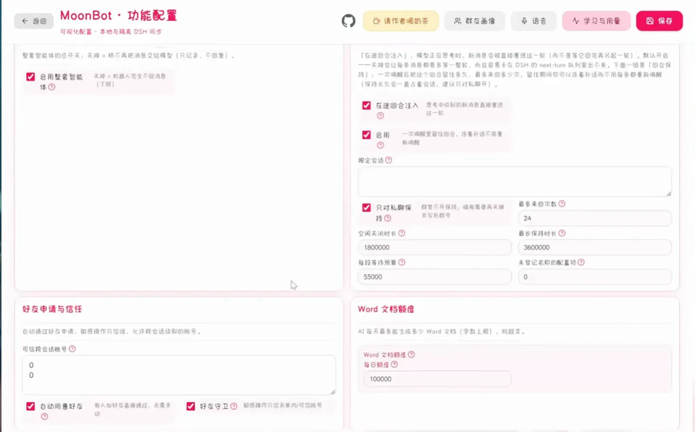Click the 最长保持时长 field showing 3600000
Screen dimensions: 695x432
[x=595, y=247]
